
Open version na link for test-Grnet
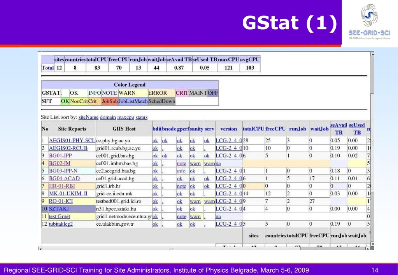[218, 217]
